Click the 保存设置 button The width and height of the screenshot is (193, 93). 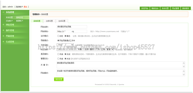[x=59, y=79]
